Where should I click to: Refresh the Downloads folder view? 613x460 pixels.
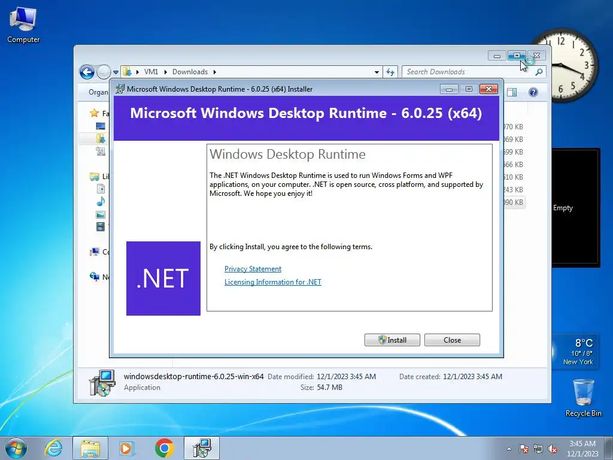pos(390,72)
